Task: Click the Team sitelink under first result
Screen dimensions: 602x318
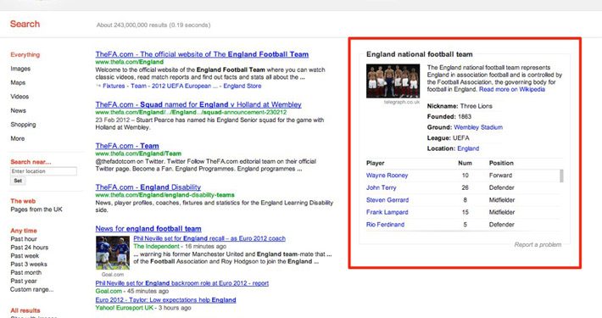Action: click(138, 86)
